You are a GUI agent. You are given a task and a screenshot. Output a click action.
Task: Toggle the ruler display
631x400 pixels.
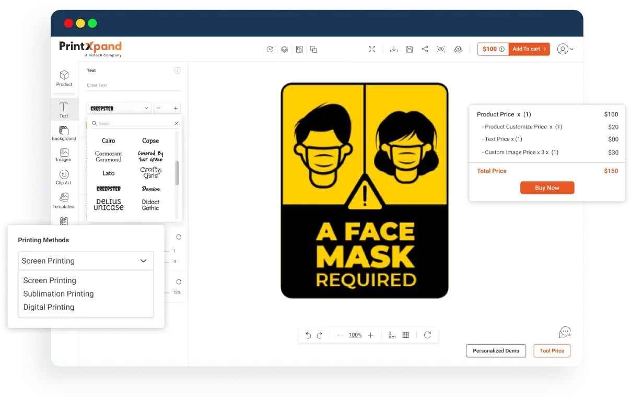(x=392, y=335)
